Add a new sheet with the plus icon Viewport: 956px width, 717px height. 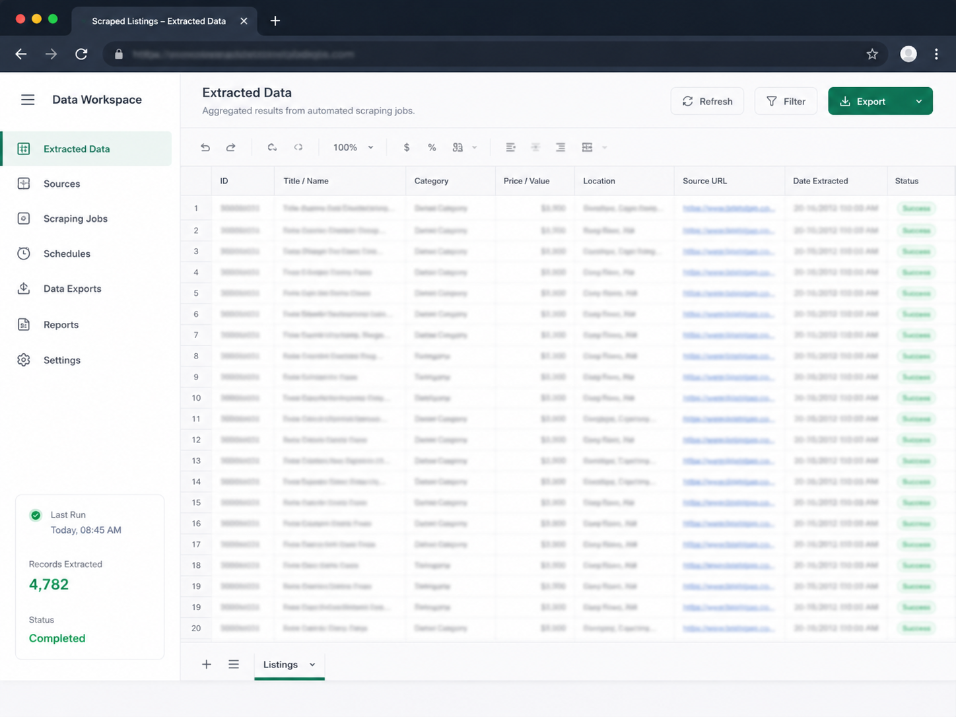[207, 664]
